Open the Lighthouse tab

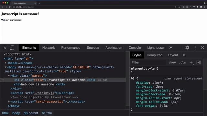pos(155,48)
